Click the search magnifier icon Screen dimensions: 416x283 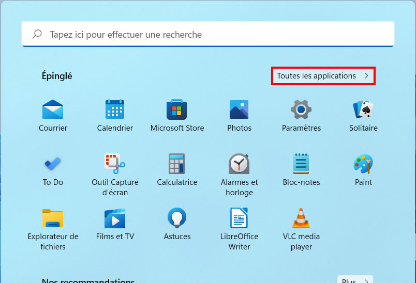pyautogui.click(x=37, y=34)
